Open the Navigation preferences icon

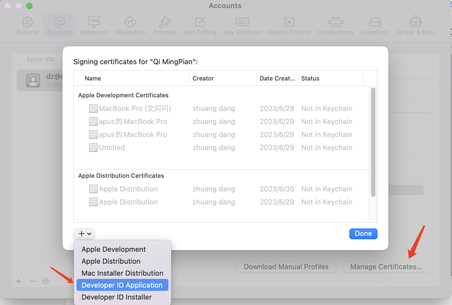[130, 22]
